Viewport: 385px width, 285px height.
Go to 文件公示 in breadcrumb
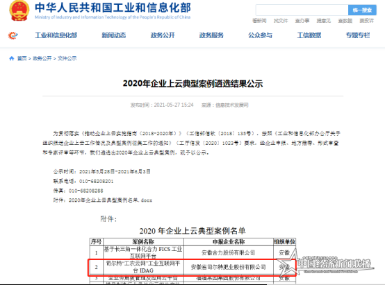point(67,58)
